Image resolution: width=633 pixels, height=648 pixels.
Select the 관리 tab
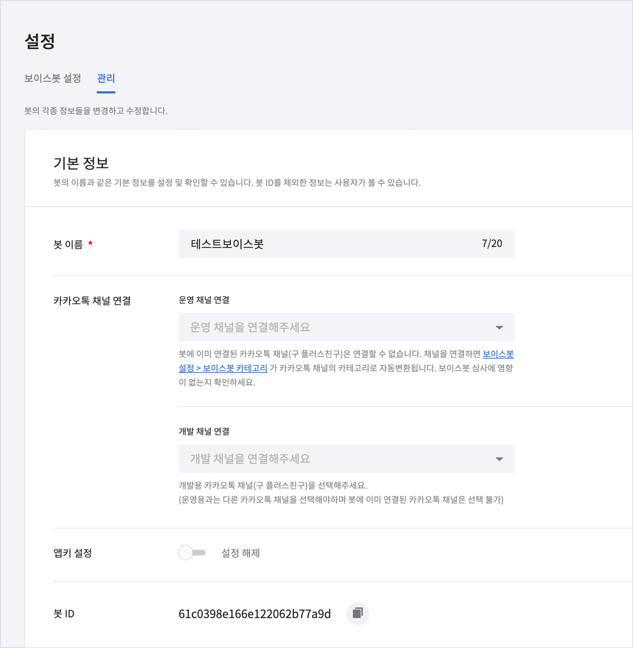pos(106,78)
